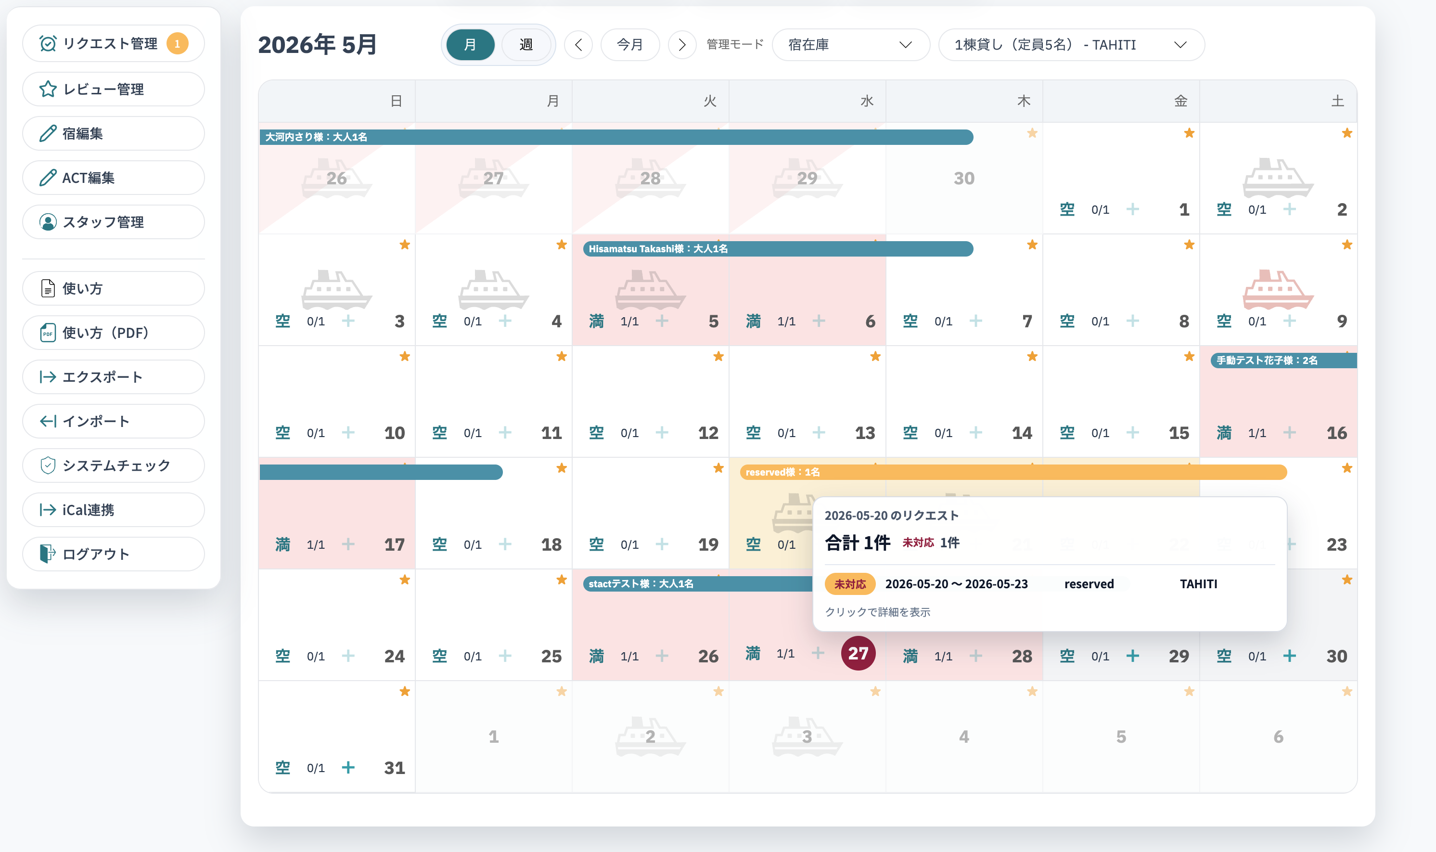
Task: Go to next month with right chevron
Action: point(682,44)
